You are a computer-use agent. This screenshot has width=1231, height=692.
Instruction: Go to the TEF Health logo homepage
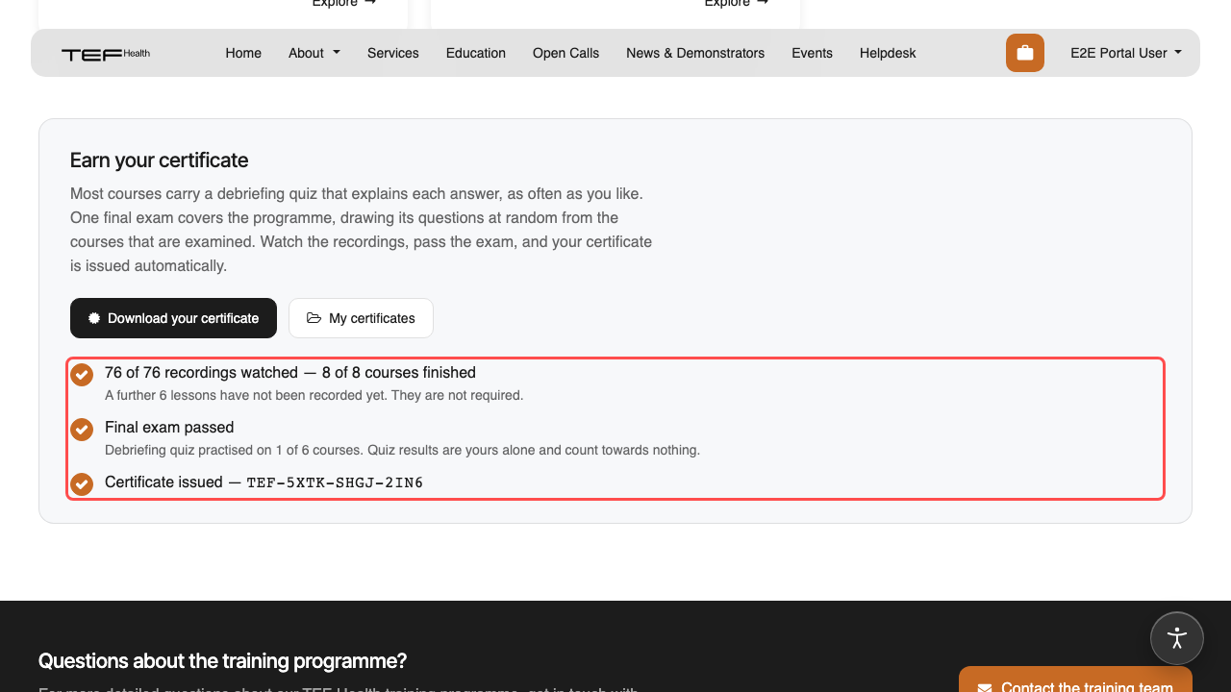pyautogui.click(x=106, y=54)
